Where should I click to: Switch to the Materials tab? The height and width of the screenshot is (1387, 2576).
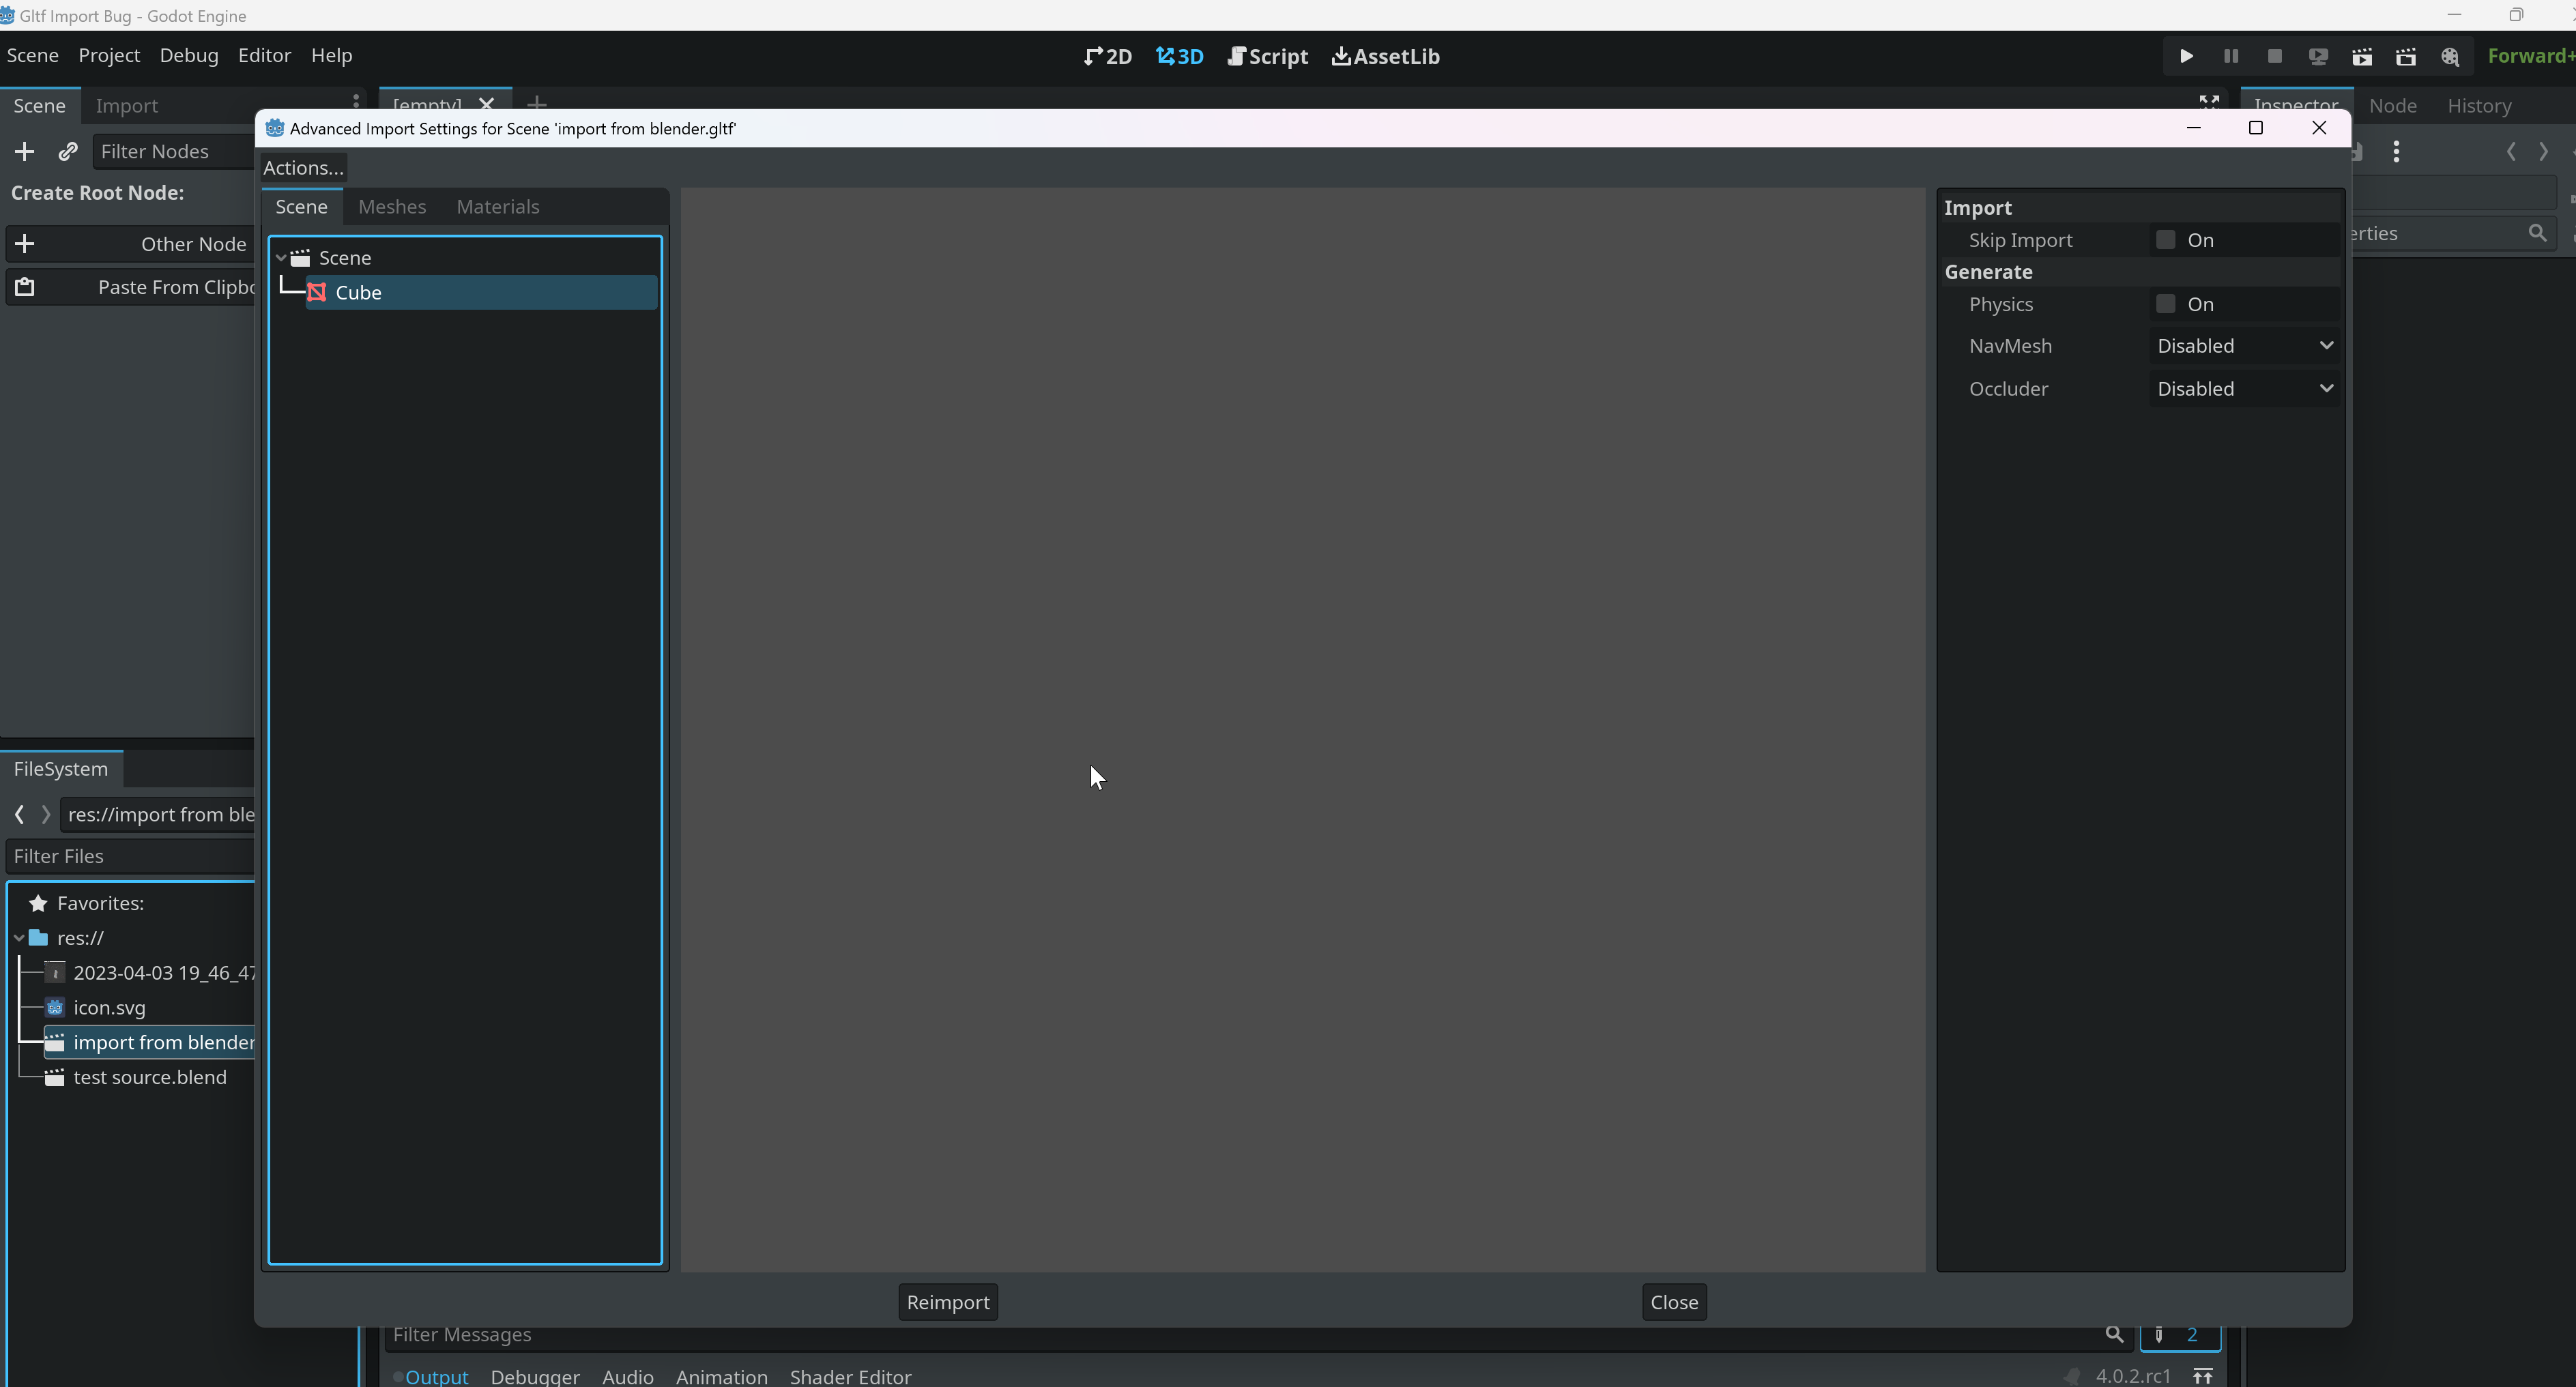click(x=497, y=207)
